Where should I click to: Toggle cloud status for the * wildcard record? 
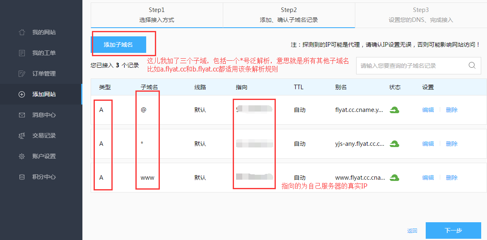[395, 144]
